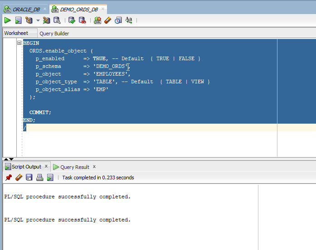This screenshot has height=250, width=316.
Task: Click the ORDS.enable_object call line
Action: tap(61, 51)
